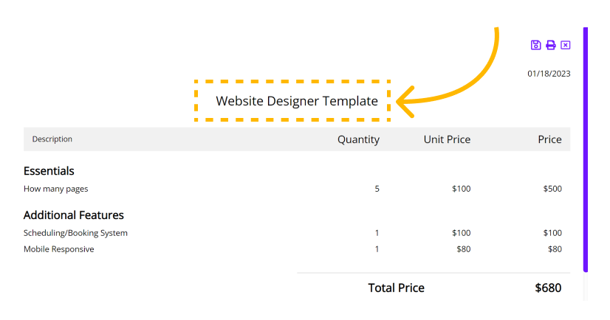Select the Website Designer Template title

(297, 101)
